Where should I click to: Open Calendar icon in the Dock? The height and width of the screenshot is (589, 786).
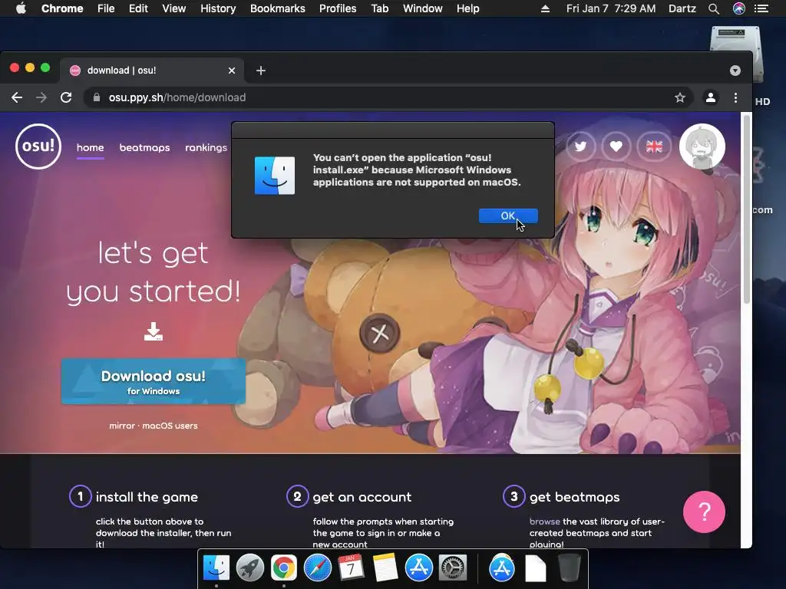click(351, 568)
